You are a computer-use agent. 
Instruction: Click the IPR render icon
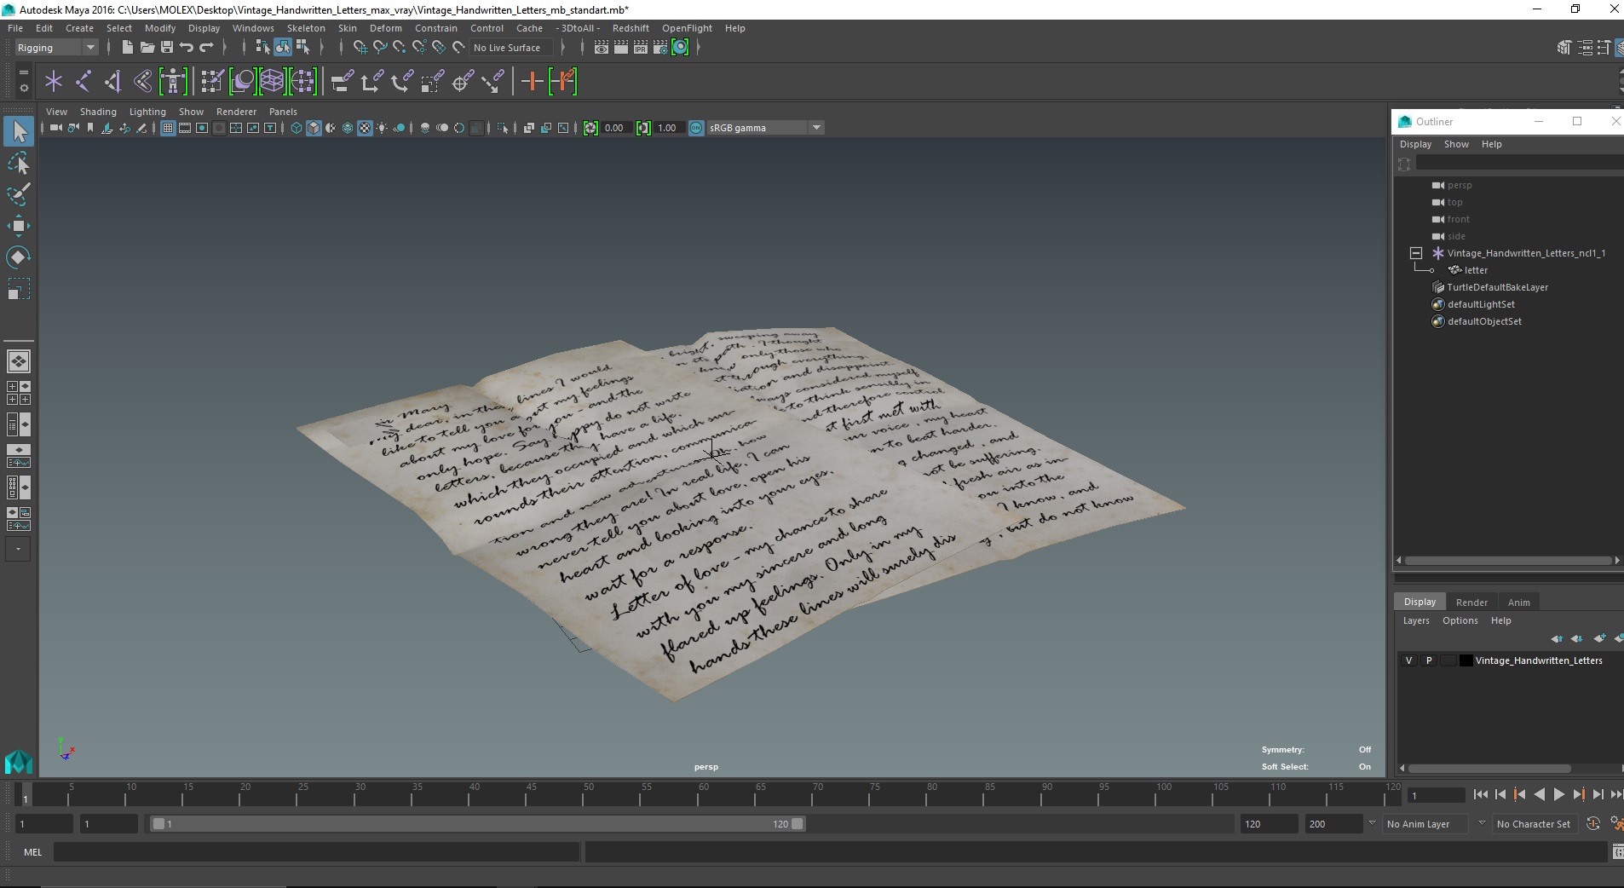click(641, 48)
